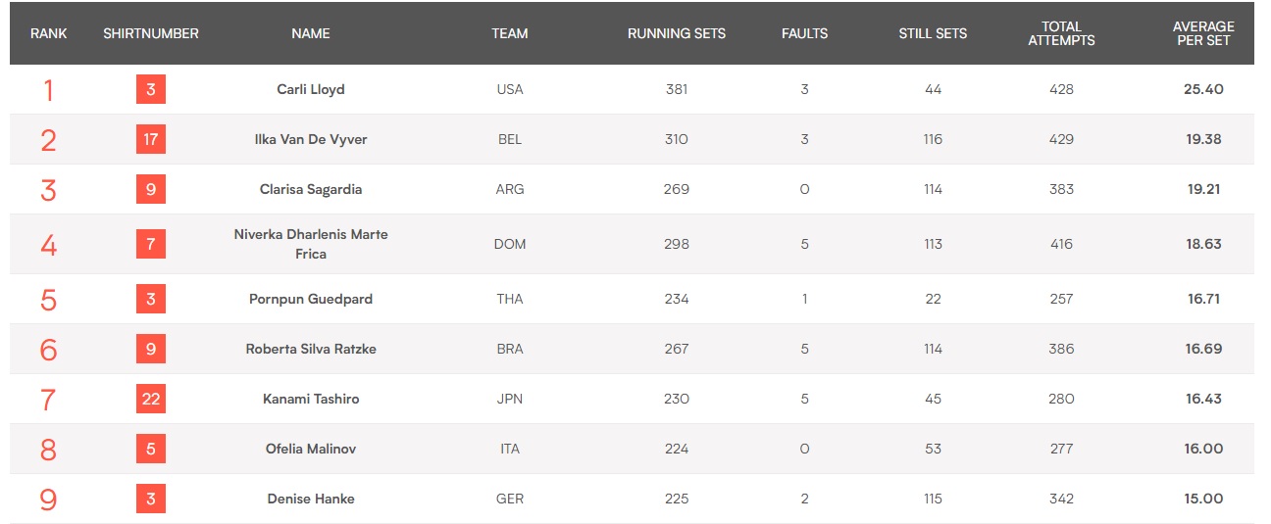Select Kanami Tashiro name link

pyautogui.click(x=311, y=399)
